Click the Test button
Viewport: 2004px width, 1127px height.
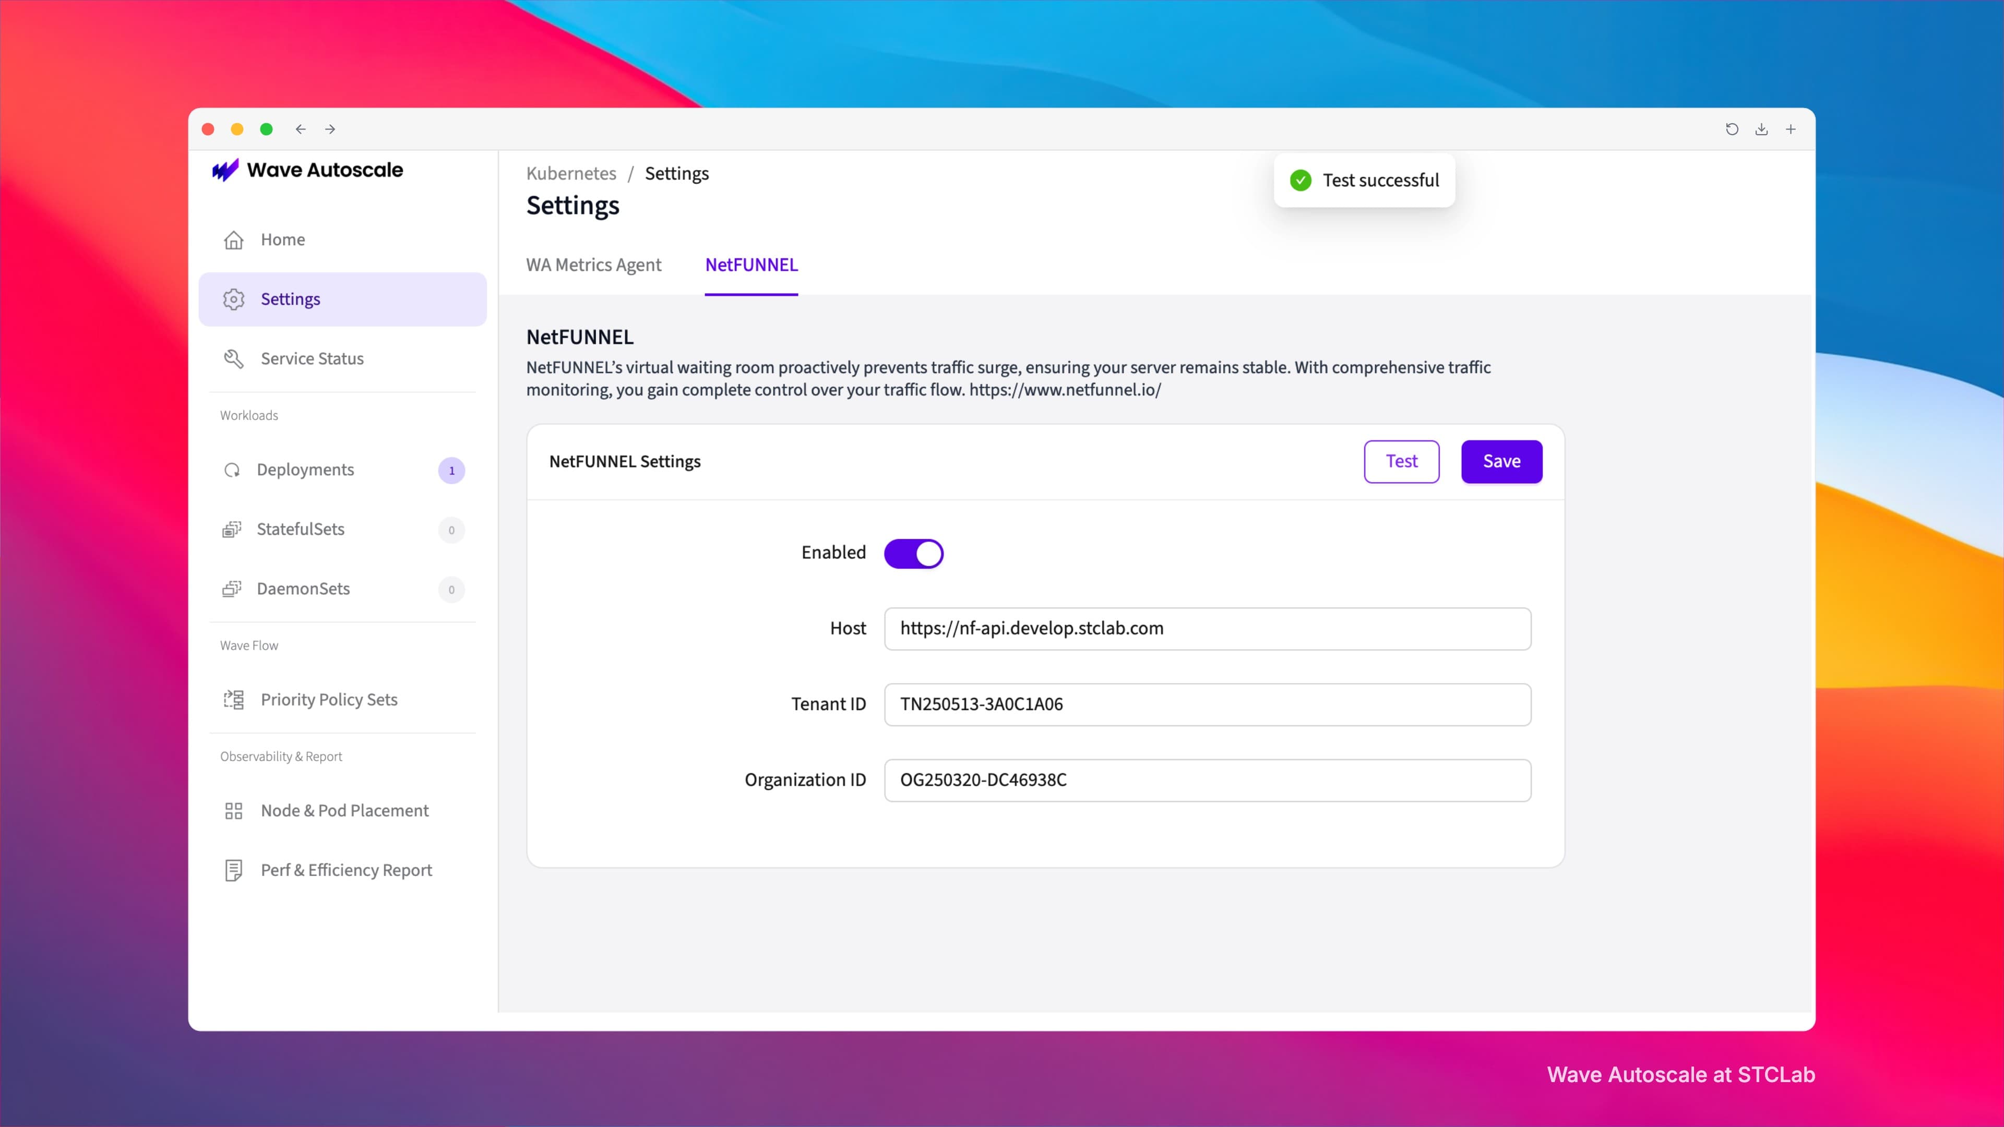(1401, 461)
